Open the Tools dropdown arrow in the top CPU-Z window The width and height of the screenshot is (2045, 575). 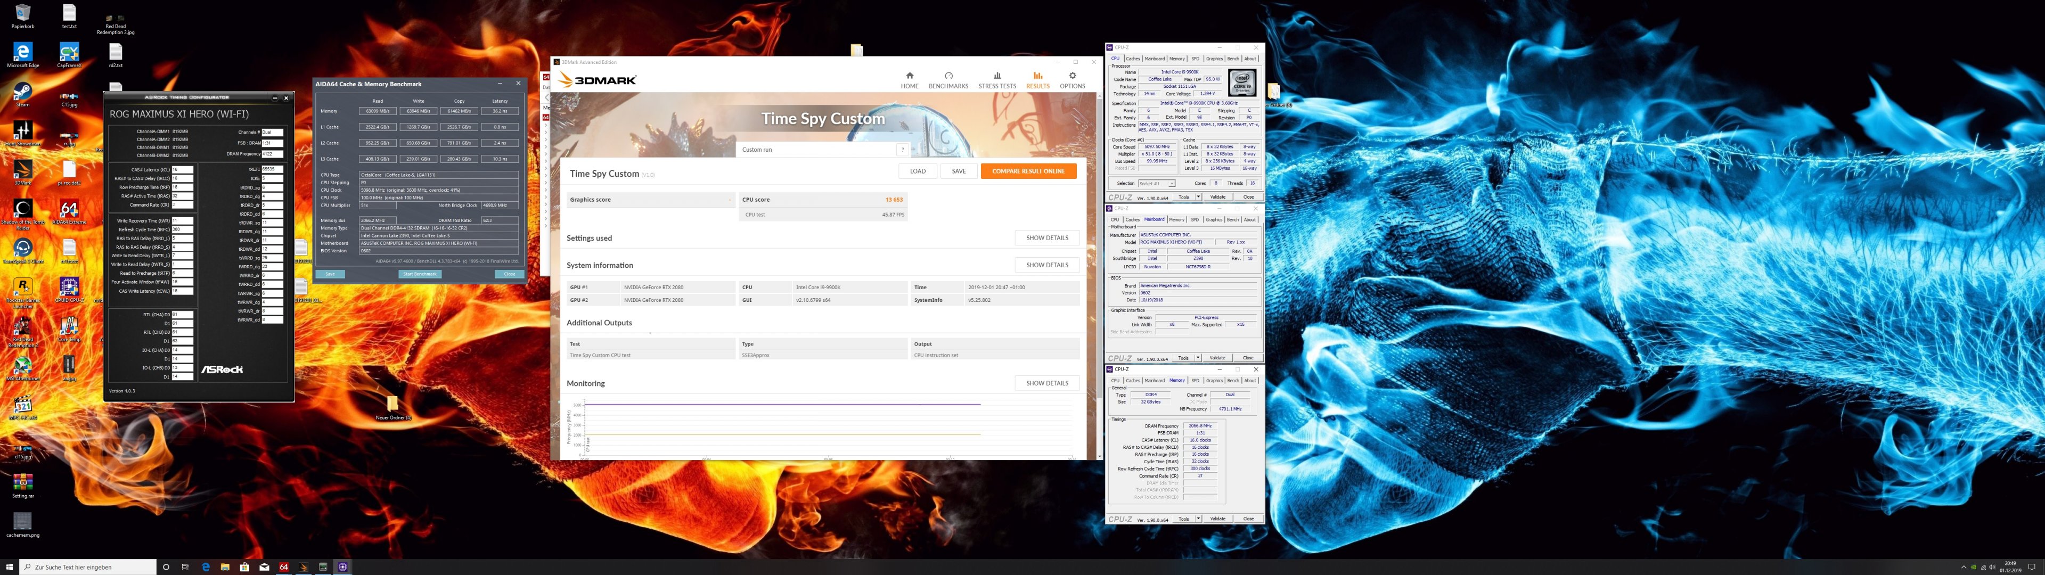coord(1198,197)
